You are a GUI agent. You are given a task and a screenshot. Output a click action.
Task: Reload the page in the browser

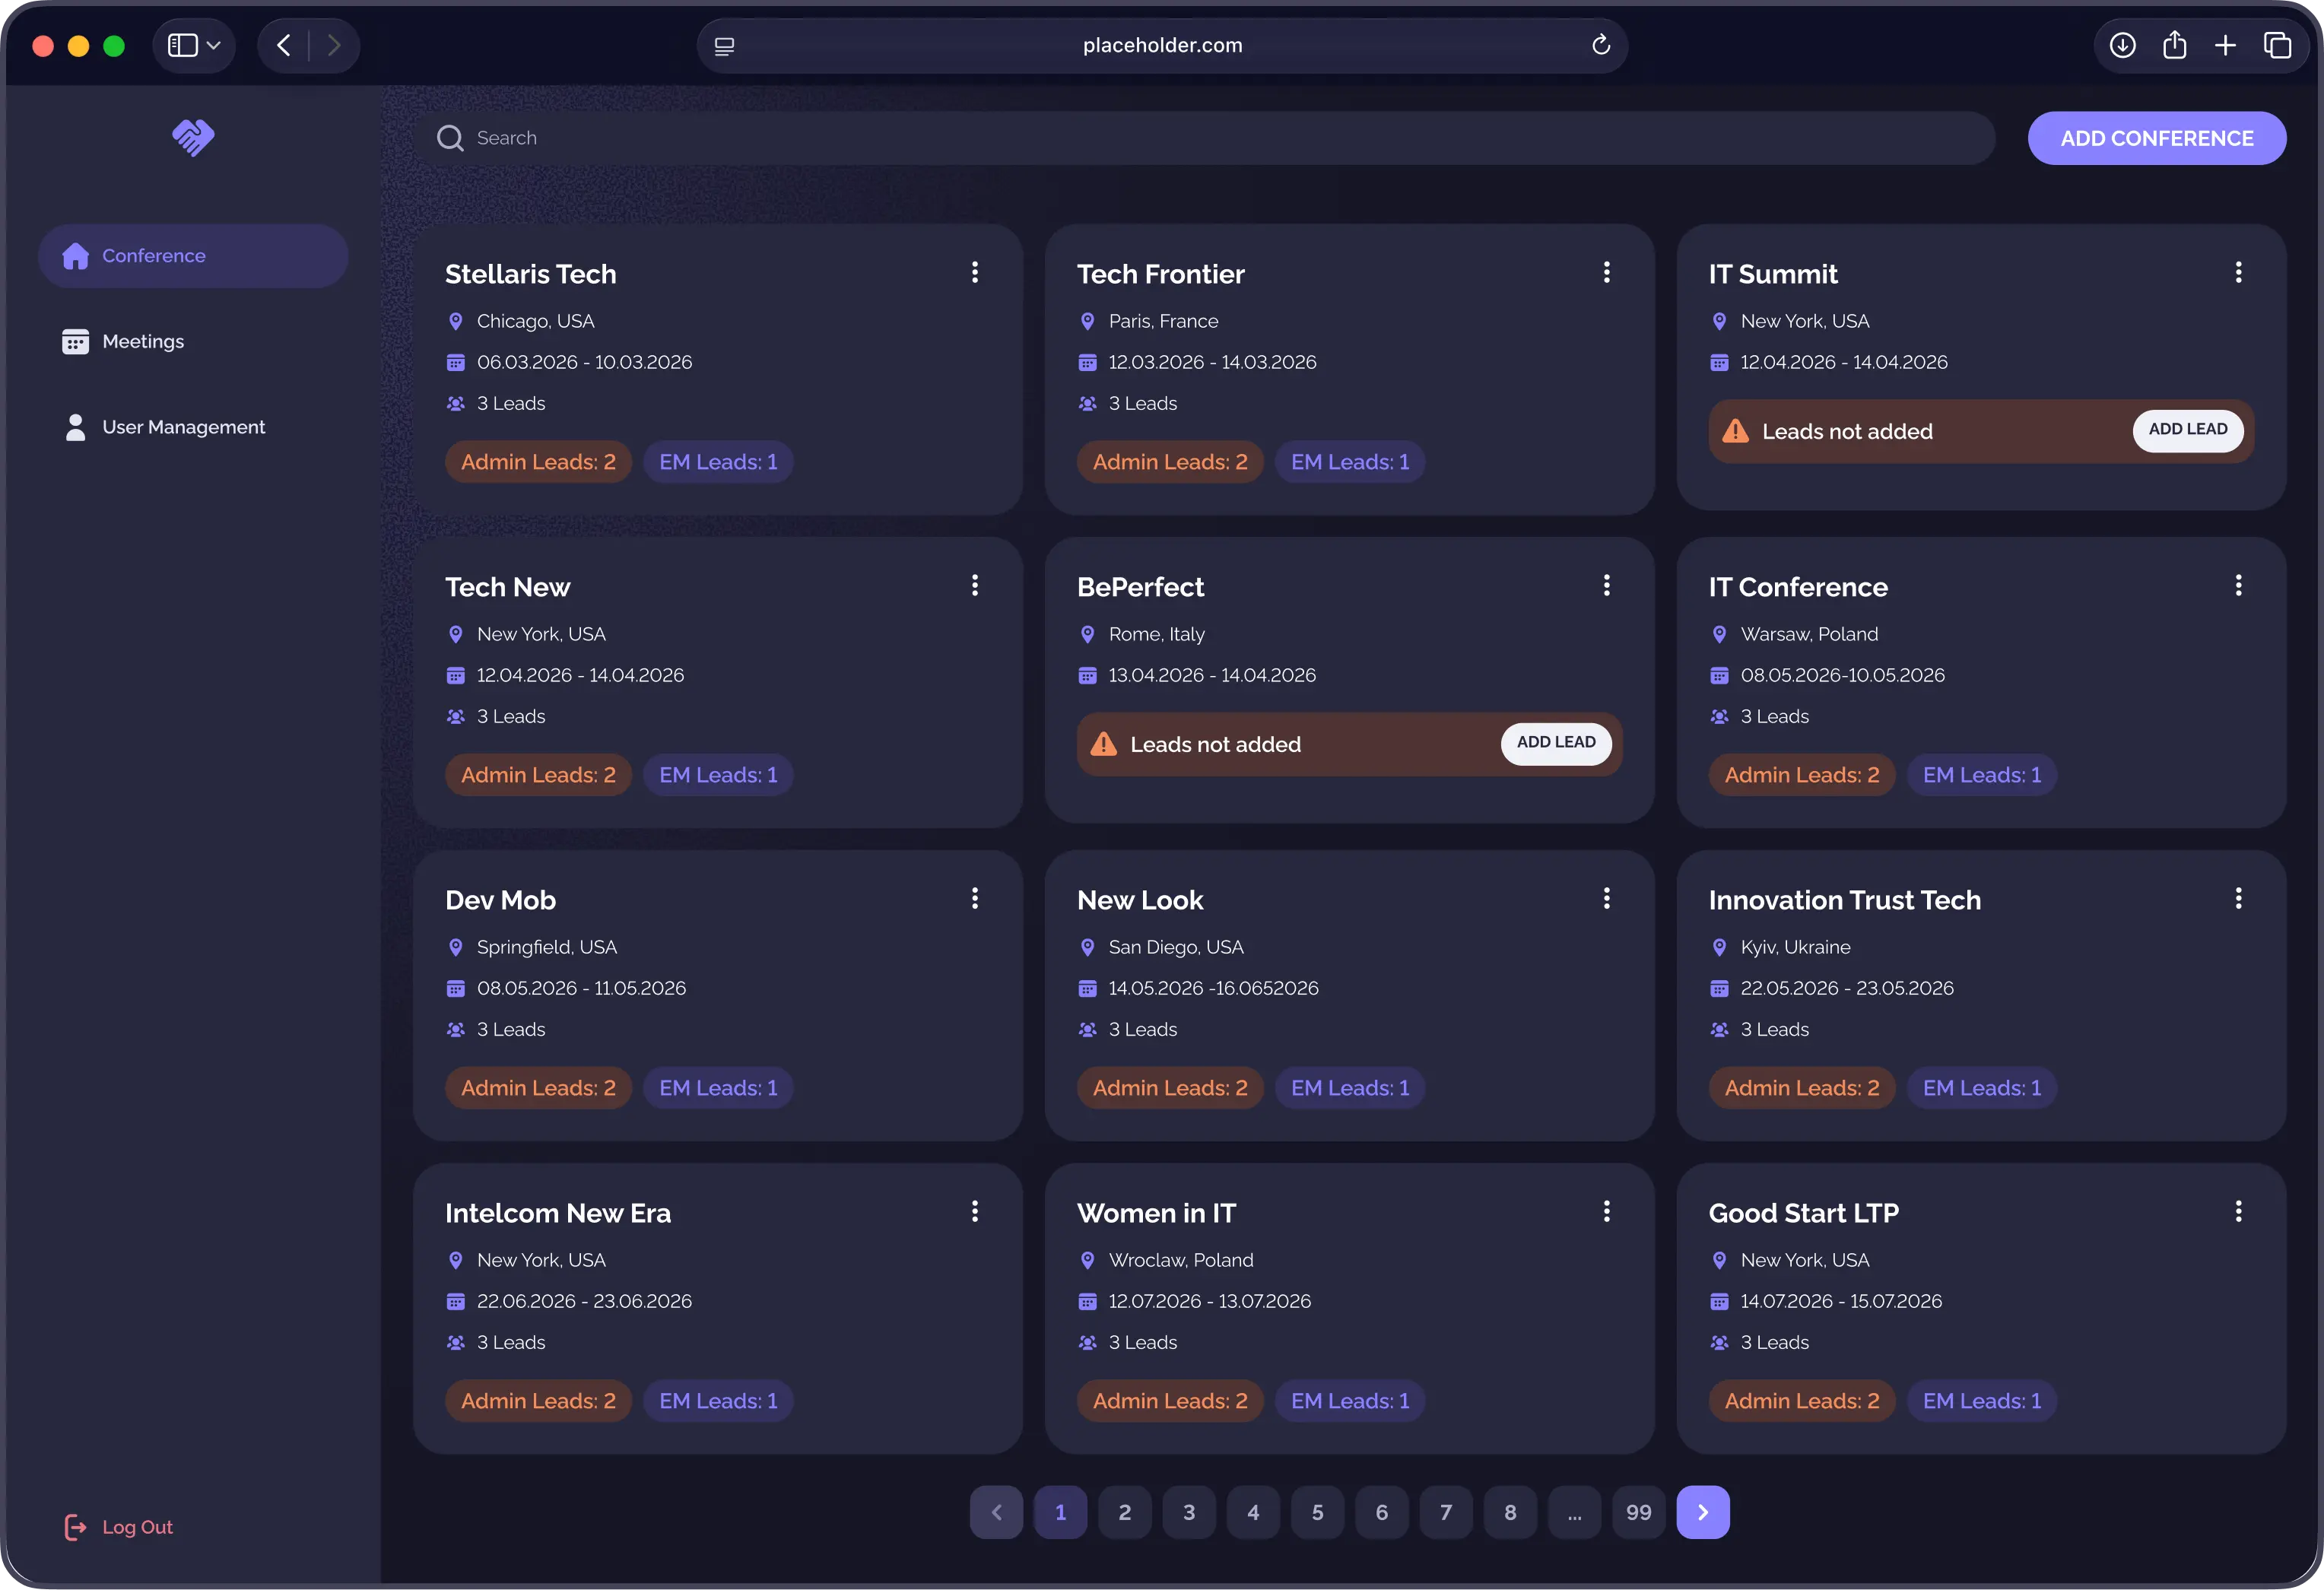coord(1600,45)
